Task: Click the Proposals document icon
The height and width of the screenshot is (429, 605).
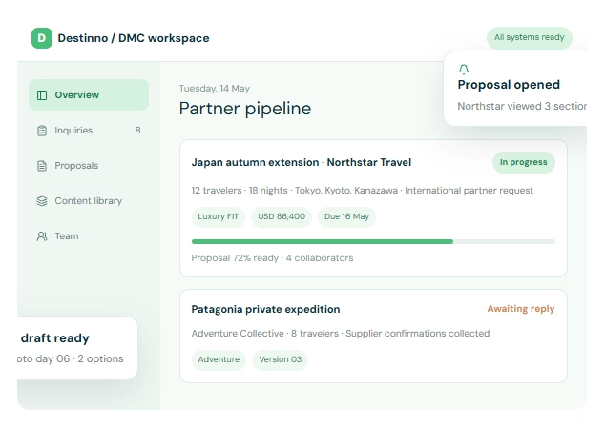Action: pos(42,166)
